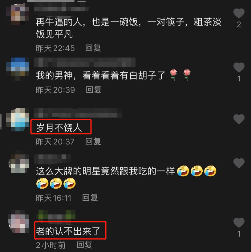Reply to the comment posted 昨天 20:39
Screen dimensions: 251x252
click(x=94, y=90)
